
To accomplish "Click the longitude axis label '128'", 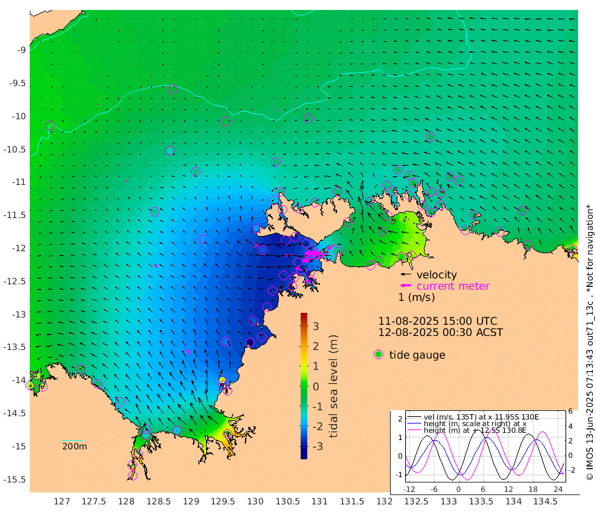I will [x=126, y=501].
